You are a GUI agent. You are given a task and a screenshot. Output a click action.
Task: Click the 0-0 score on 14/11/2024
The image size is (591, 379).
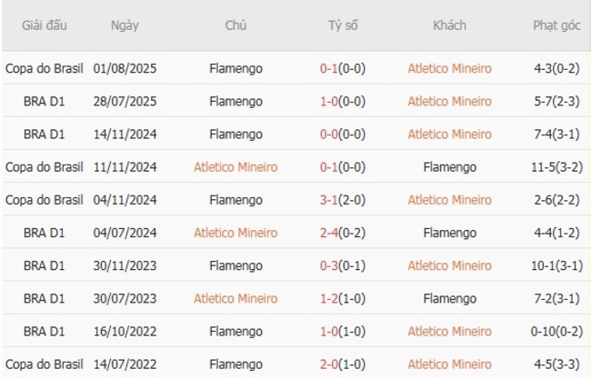point(331,134)
